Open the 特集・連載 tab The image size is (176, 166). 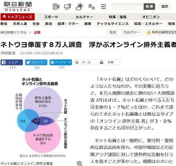click(118, 17)
